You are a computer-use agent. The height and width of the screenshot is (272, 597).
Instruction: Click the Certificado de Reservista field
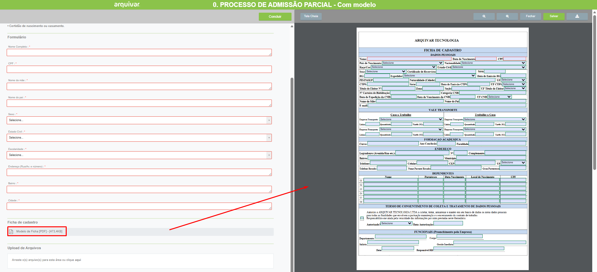(456, 72)
